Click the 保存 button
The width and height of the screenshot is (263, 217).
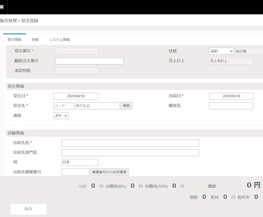29,209
